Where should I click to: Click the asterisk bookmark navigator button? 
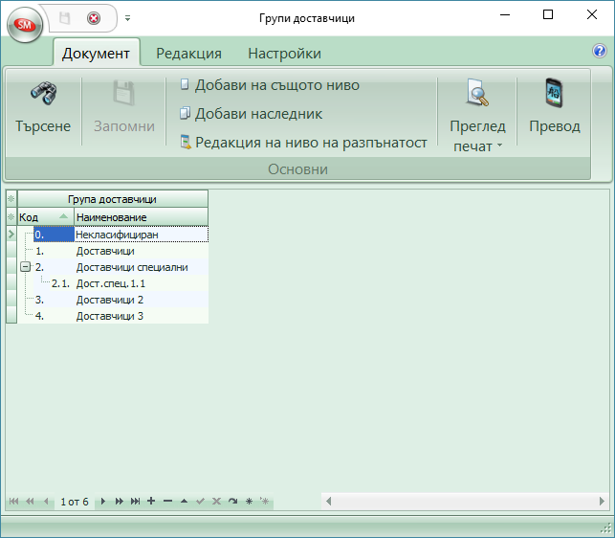[249, 502]
